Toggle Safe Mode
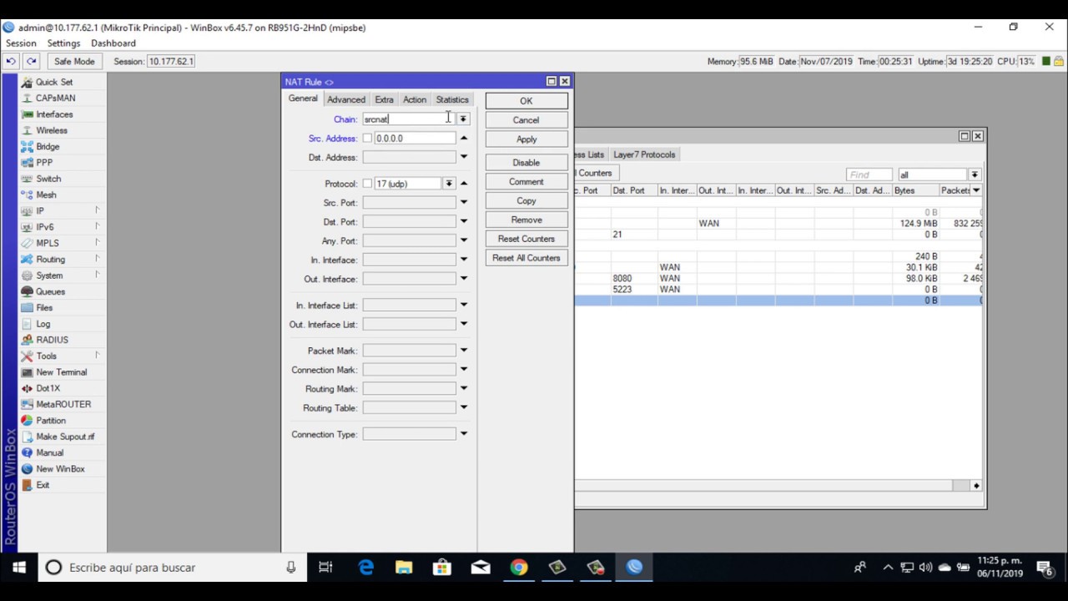 74,61
